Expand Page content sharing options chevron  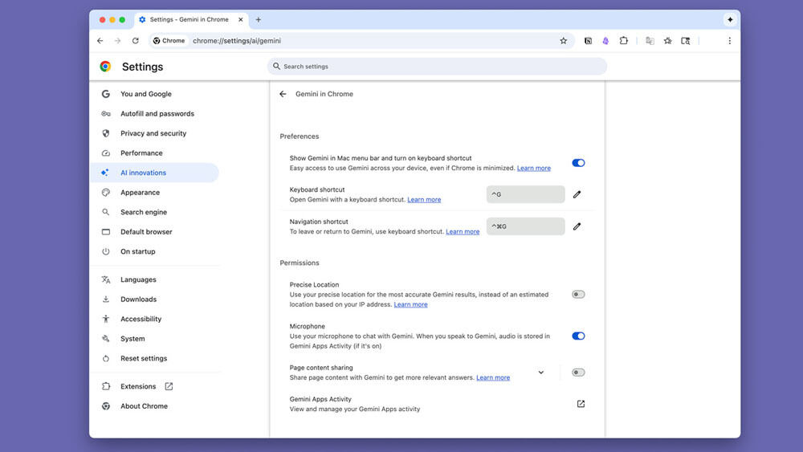540,373
